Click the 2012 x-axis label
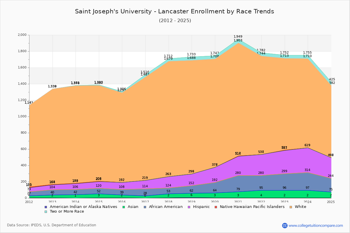 [x=29, y=202]
